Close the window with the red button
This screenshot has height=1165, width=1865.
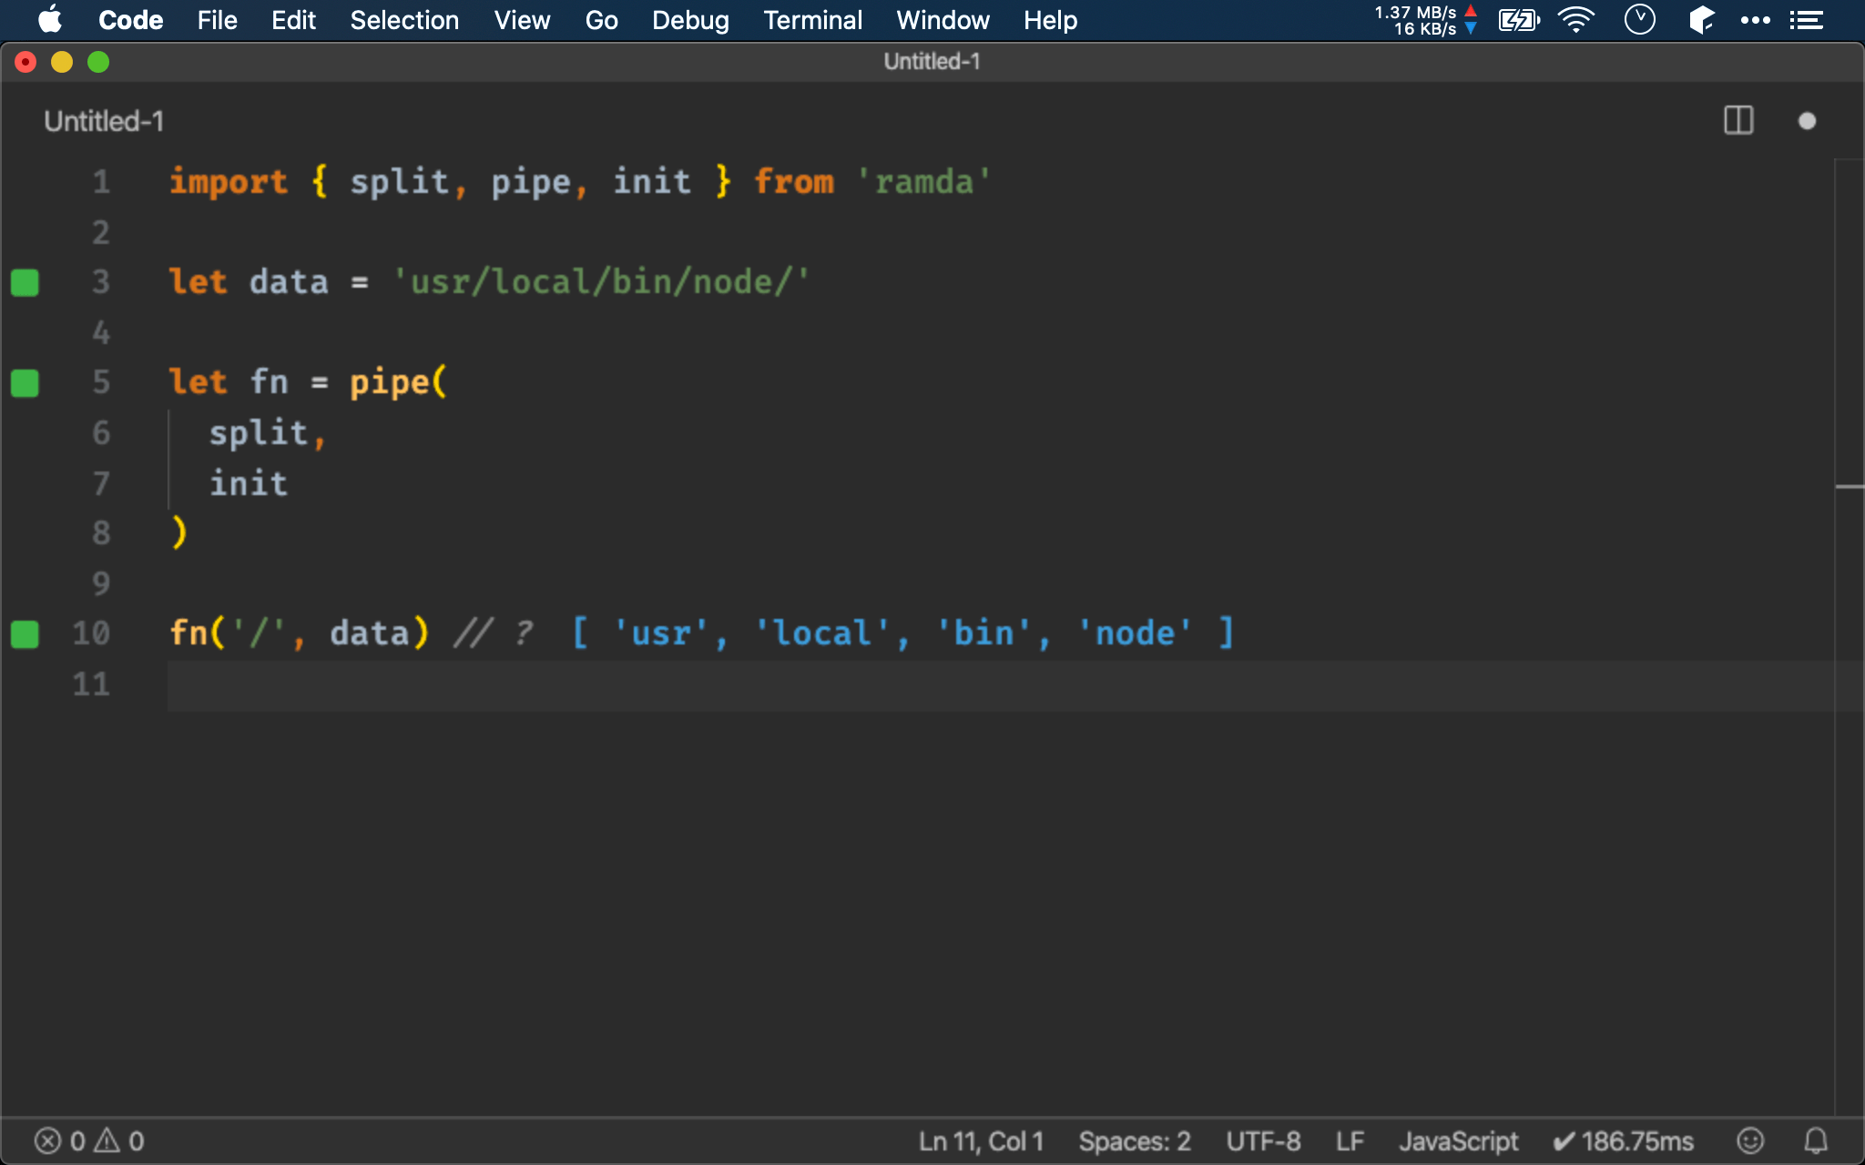tap(25, 62)
